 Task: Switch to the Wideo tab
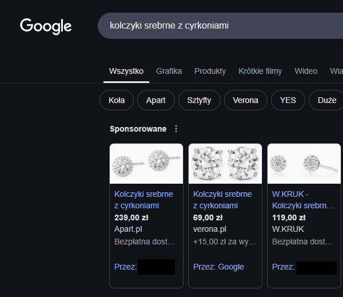pos(306,71)
